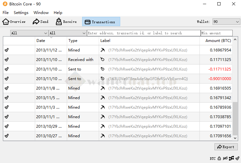The width and height of the screenshot is (241, 163).
Task: Click the mined pickaxe icon on 2013/11/12 row
Action: click(103, 50)
